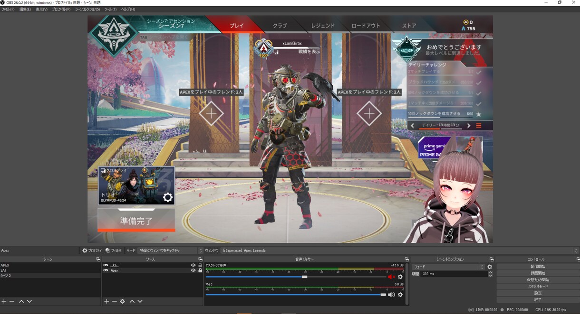Click the source type icon beside Apex

[x=106, y=270]
